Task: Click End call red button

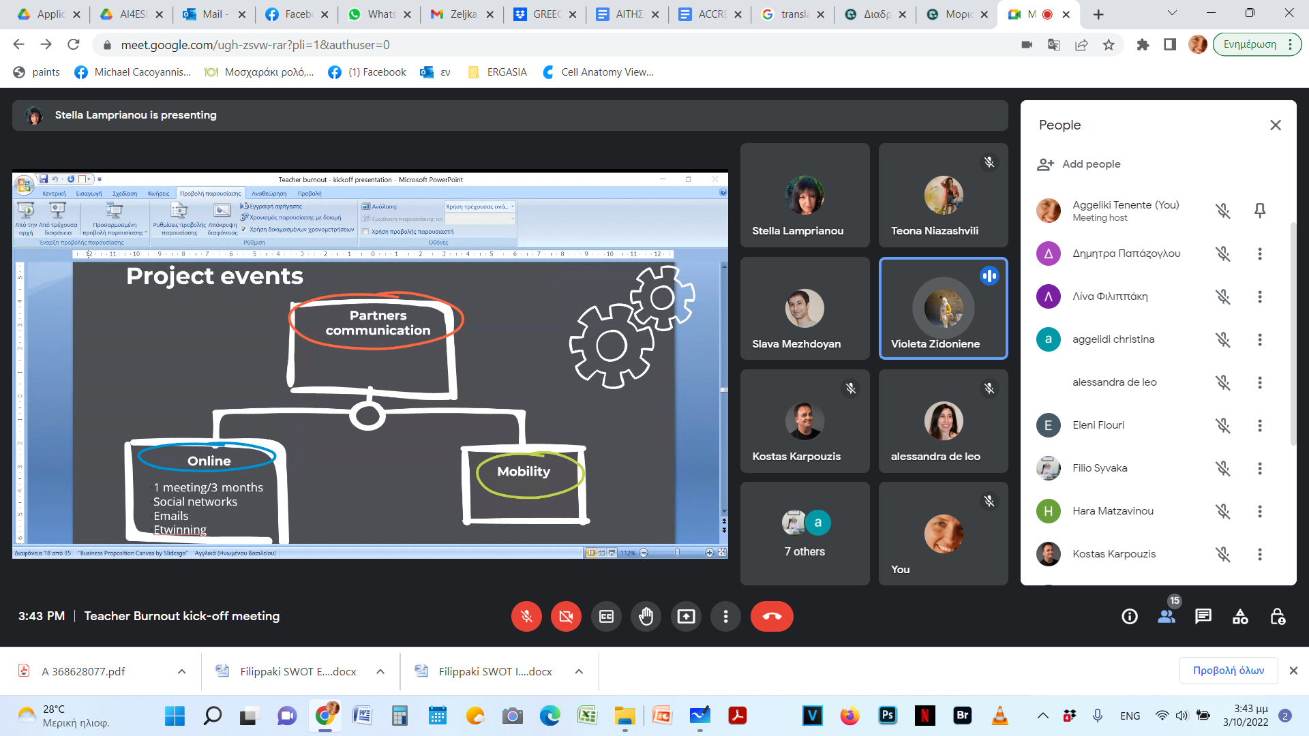Action: click(x=771, y=617)
